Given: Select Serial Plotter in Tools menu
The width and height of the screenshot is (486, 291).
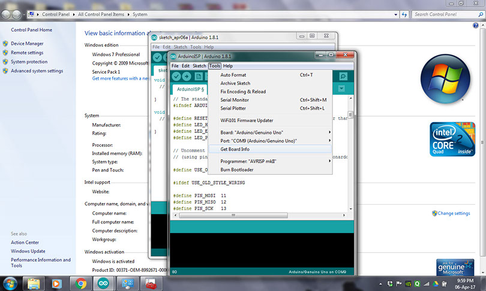Looking at the screenshot, I should (270, 108).
